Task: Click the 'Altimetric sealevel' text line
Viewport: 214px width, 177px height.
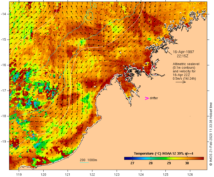Action: point(186,64)
